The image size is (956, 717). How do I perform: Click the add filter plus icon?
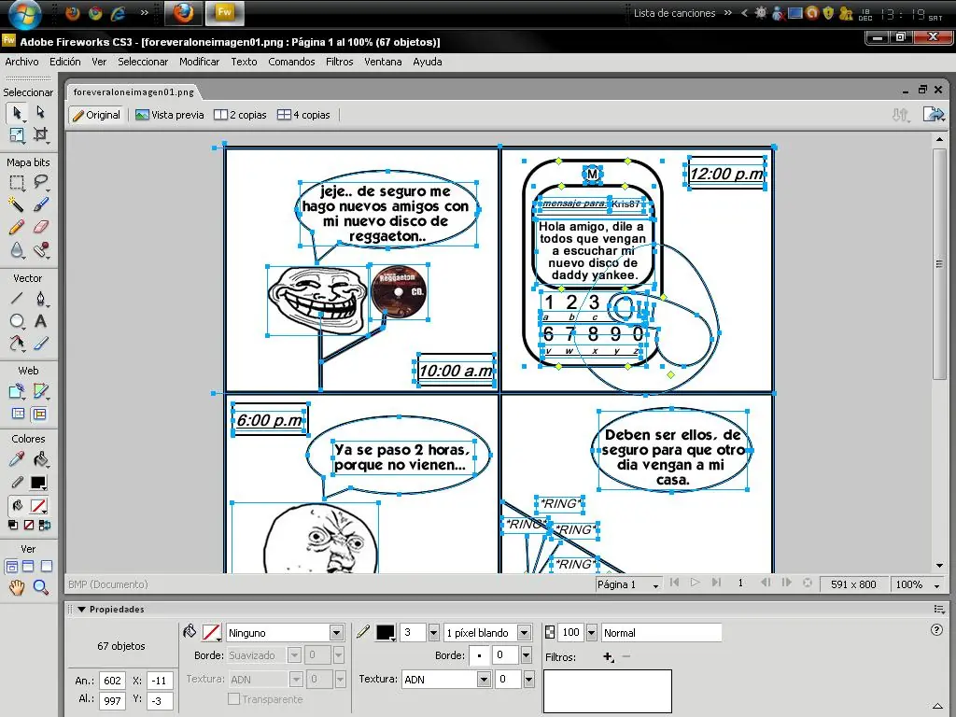pyautogui.click(x=608, y=657)
